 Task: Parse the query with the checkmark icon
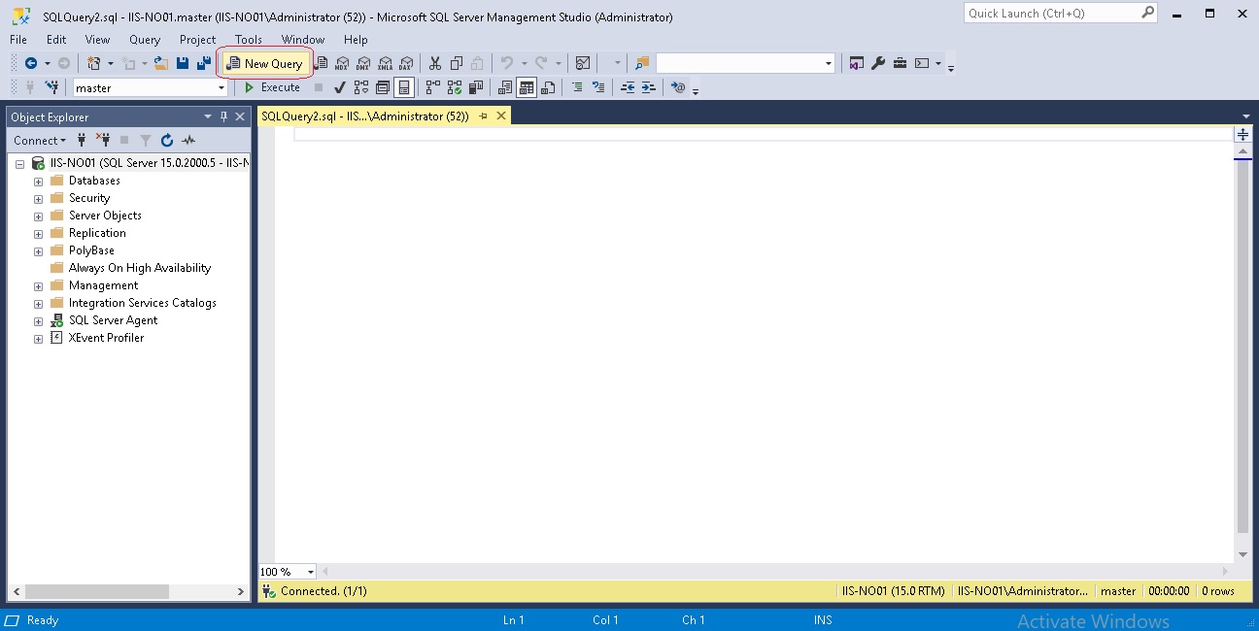(339, 87)
